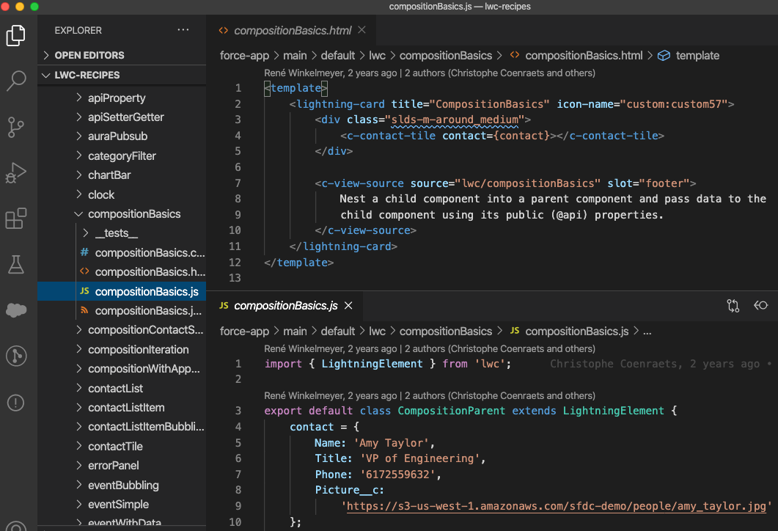Image resolution: width=778 pixels, height=531 pixels.
Task: Click the Salesforce cloud icon in activity bar
Action: [16, 310]
